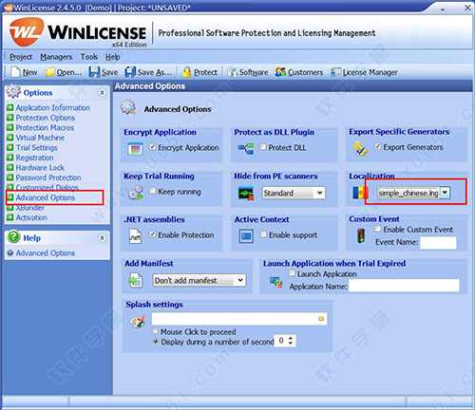Screen dimensions: 475x410
Task: Click the Encrypt Application section icon
Action: [135, 149]
